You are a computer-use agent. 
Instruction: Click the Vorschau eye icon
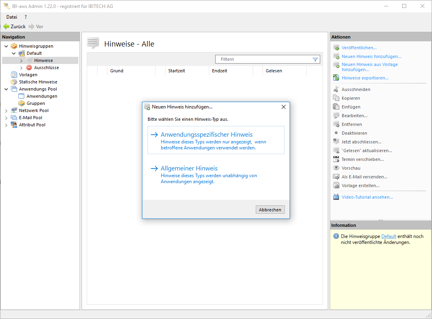[x=336, y=168]
